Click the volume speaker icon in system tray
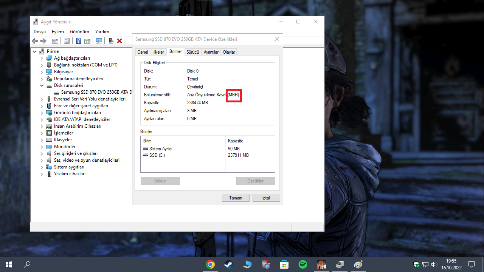Image resolution: width=484 pixels, height=272 pixels. (x=434, y=264)
